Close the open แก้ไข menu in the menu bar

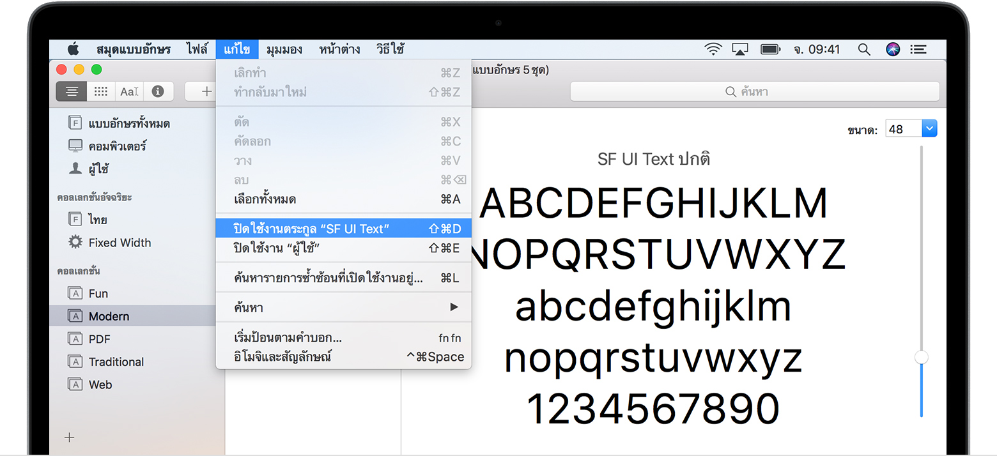(237, 49)
